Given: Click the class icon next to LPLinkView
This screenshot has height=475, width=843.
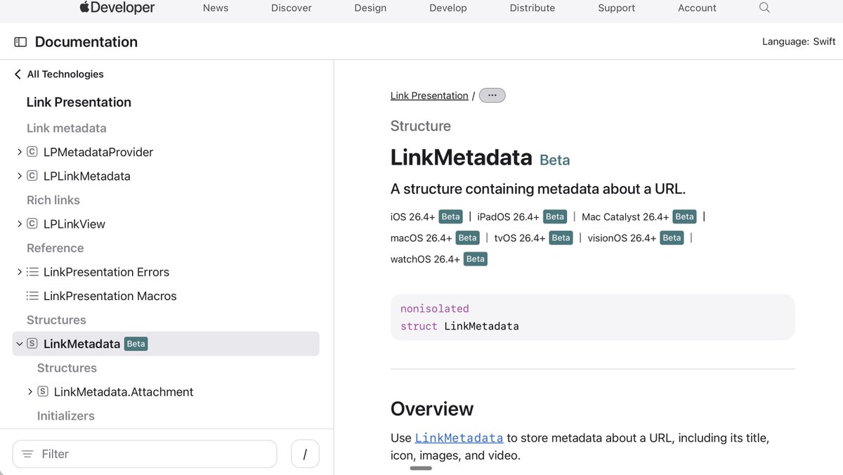Looking at the screenshot, I should [x=32, y=223].
